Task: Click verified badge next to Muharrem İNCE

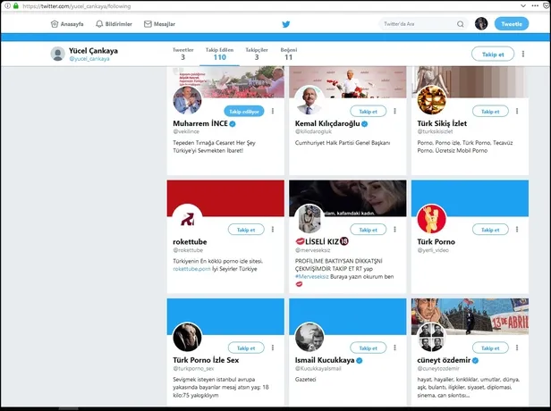Action: coord(233,124)
